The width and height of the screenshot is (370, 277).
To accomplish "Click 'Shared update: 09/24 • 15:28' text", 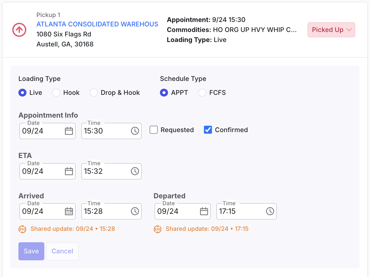I will pyautogui.click(x=73, y=229).
